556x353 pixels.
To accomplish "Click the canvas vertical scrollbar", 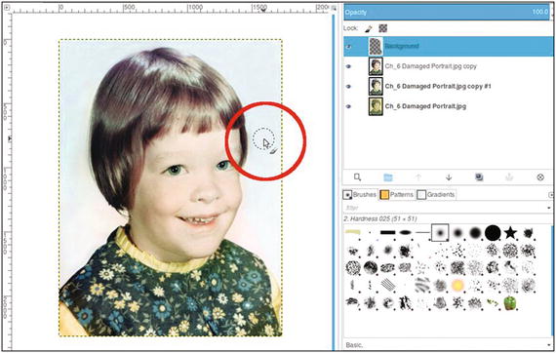I will 334,182.
